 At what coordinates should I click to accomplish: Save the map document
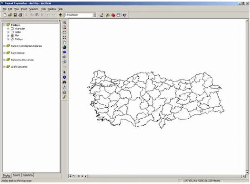coord(15,15)
